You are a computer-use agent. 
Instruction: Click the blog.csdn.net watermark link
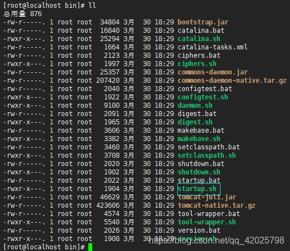point(217,240)
